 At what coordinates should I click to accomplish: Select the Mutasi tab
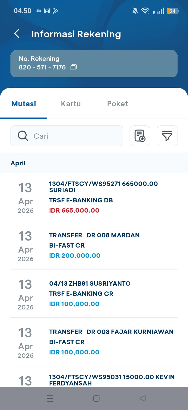coord(24,104)
